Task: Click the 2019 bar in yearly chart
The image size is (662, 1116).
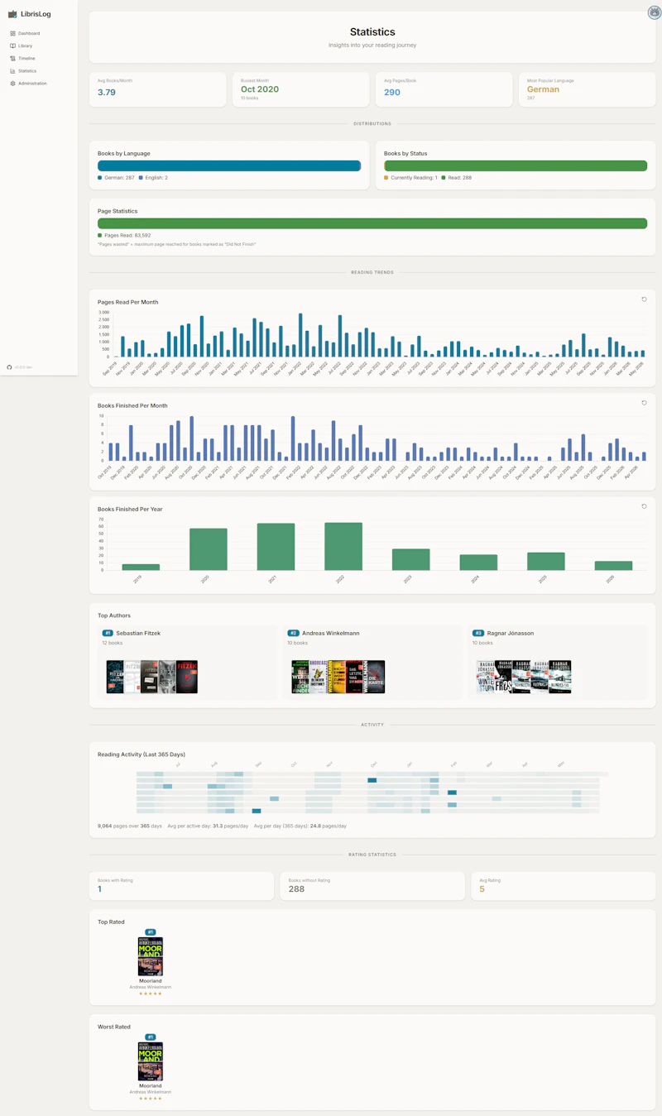Action: [x=142, y=567]
